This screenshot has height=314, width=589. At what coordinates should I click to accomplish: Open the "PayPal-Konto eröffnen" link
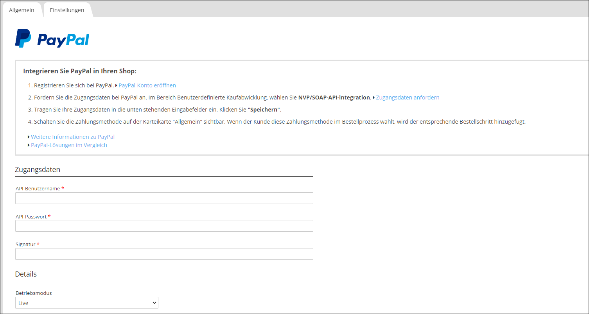tap(147, 85)
